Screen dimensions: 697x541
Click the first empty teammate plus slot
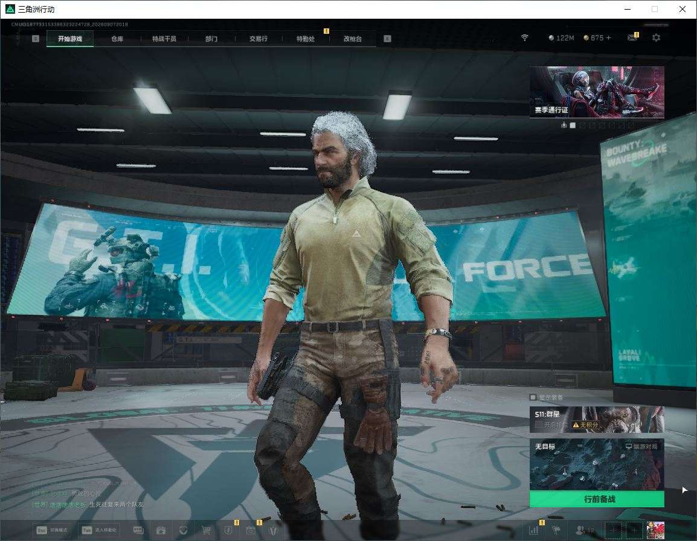pos(614,530)
